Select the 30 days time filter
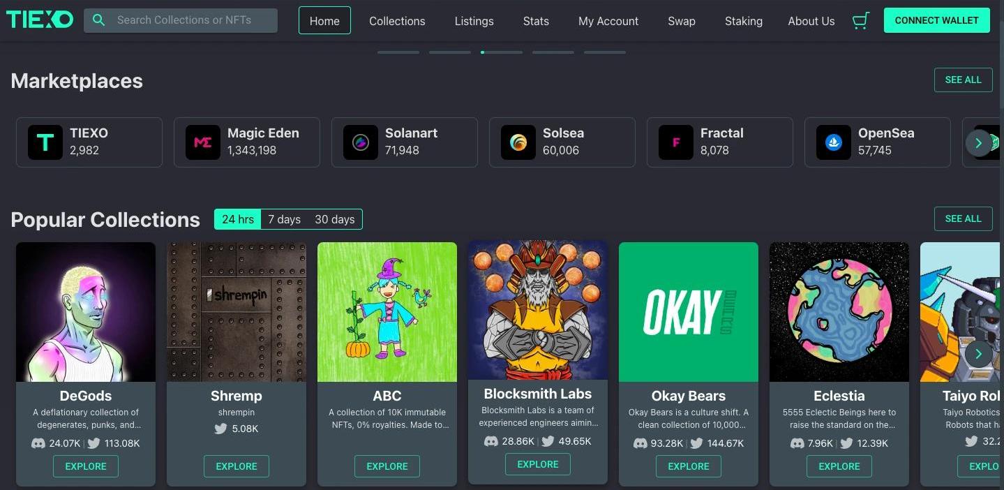 (335, 219)
